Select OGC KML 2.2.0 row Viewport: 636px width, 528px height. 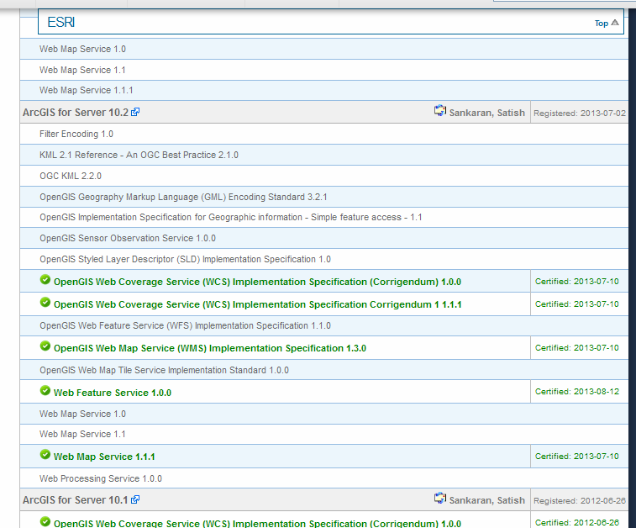pos(323,176)
